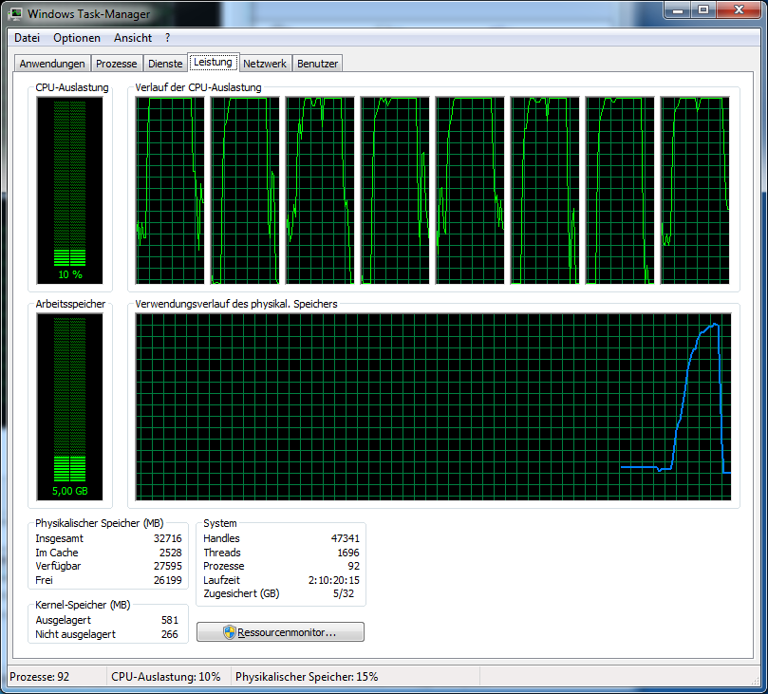Click the status bar entry CPU-Auslastung: 10%
768x694 pixels.
pyautogui.click(x=165, y=677)
